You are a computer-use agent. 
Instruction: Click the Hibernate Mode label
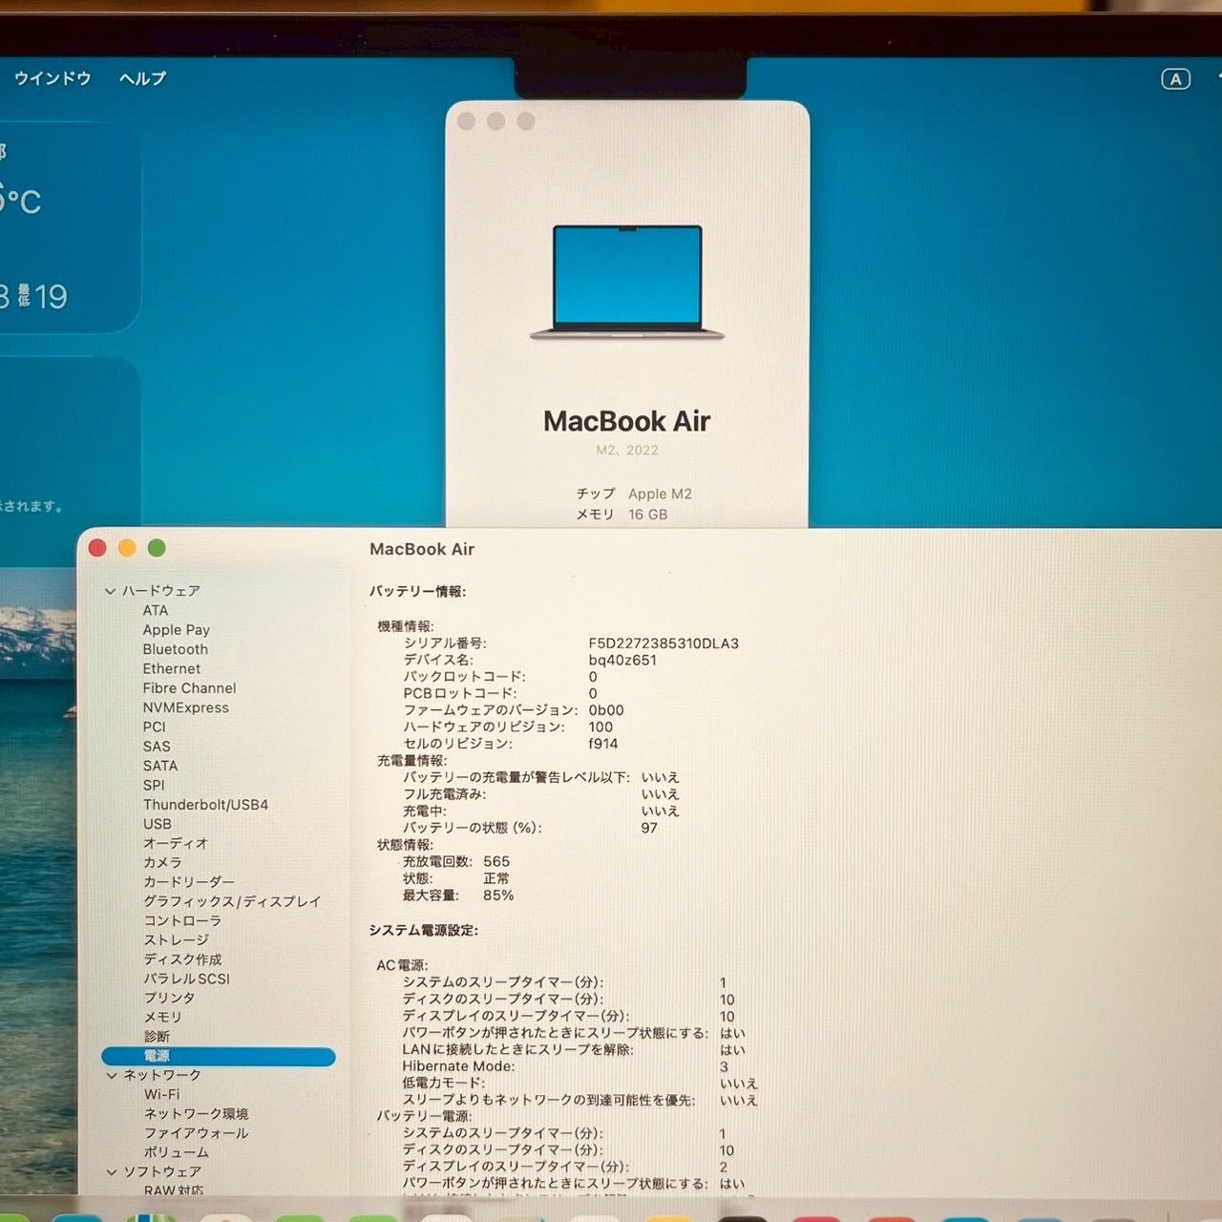(x=458, y=1066)
